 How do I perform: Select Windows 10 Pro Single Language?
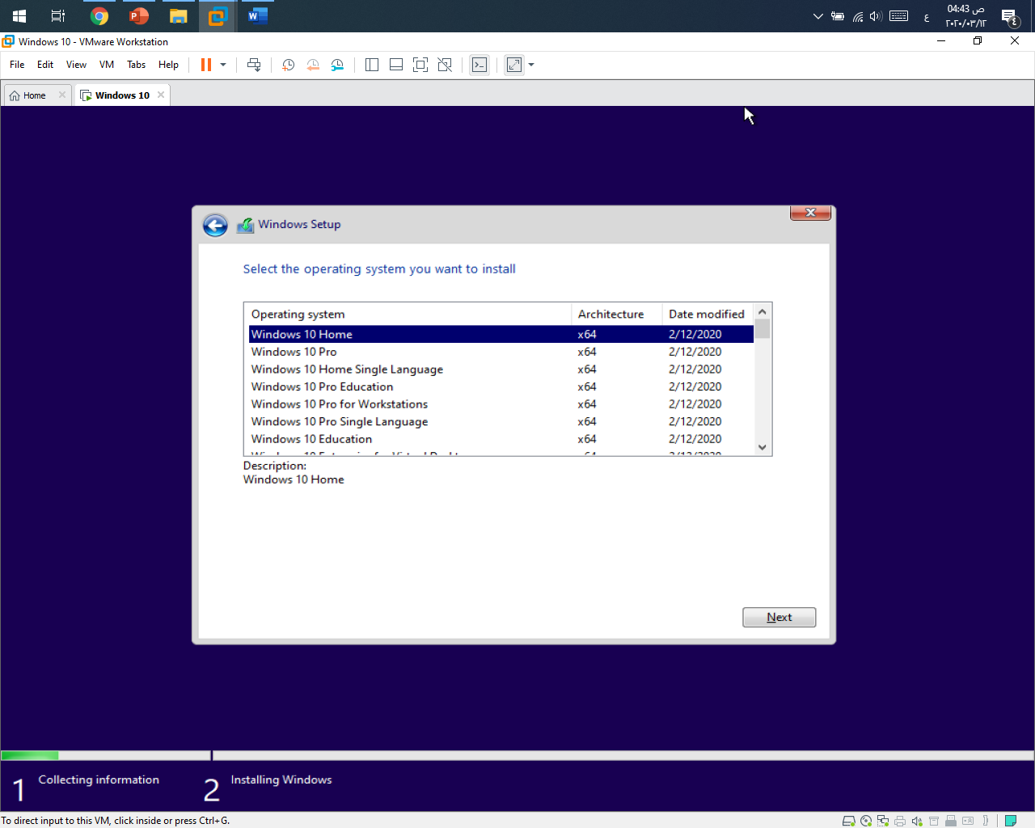point(501,421)
